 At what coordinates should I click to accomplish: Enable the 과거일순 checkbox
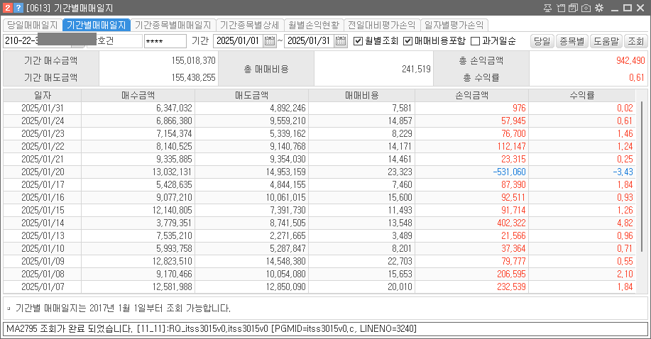pyautogui.click(x=476, y=41)
